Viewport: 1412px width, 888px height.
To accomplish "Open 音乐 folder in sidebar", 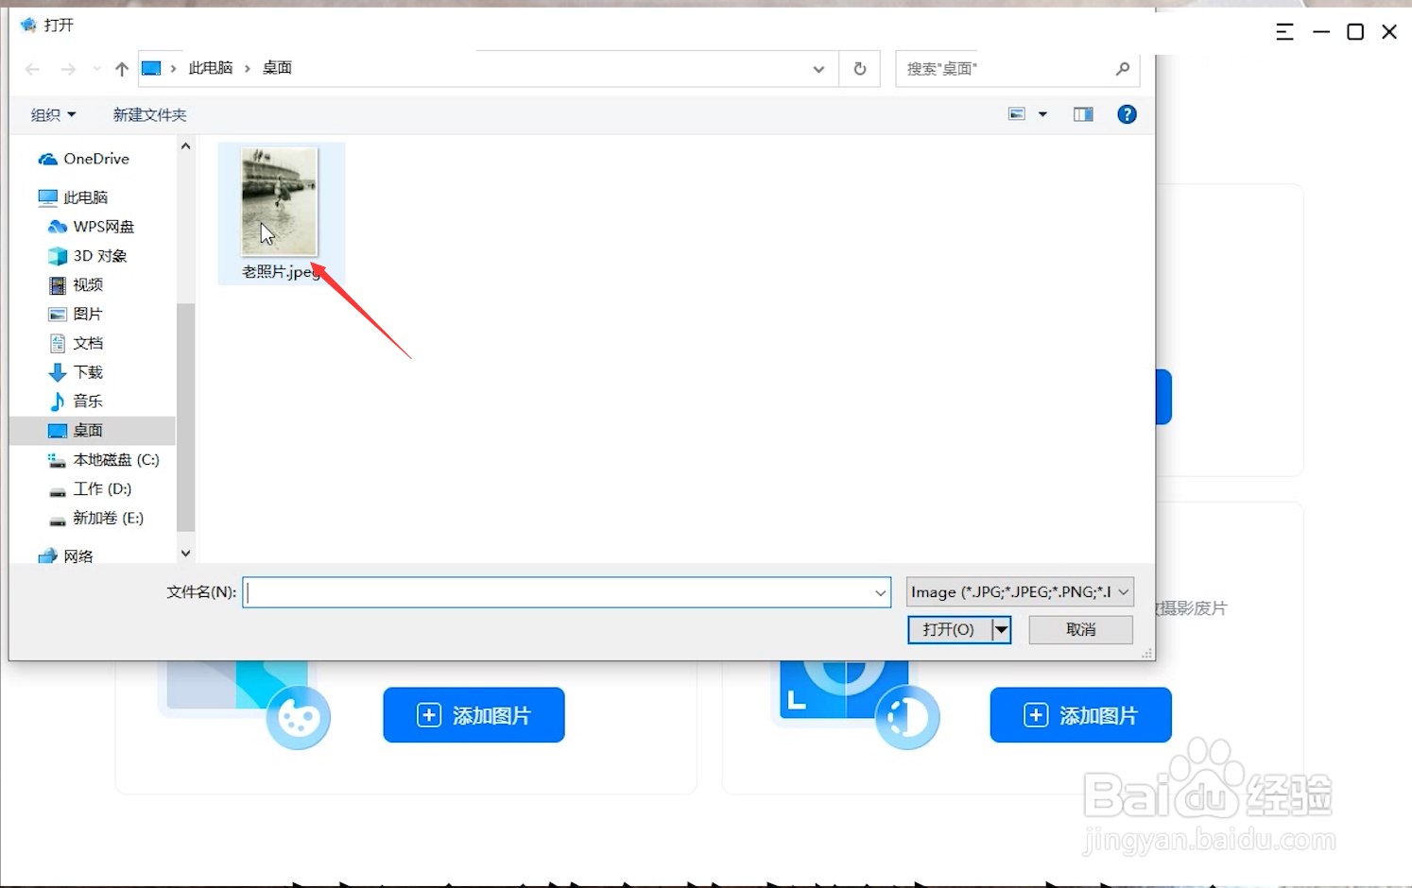I will click(x=76, y=402).
